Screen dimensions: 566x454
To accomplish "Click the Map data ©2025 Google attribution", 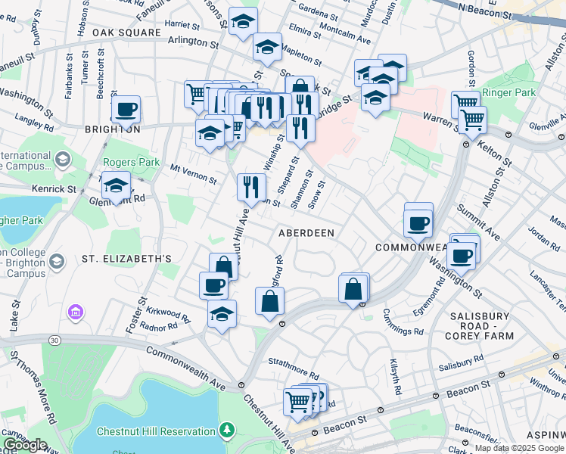I will [x=519, y=448].
